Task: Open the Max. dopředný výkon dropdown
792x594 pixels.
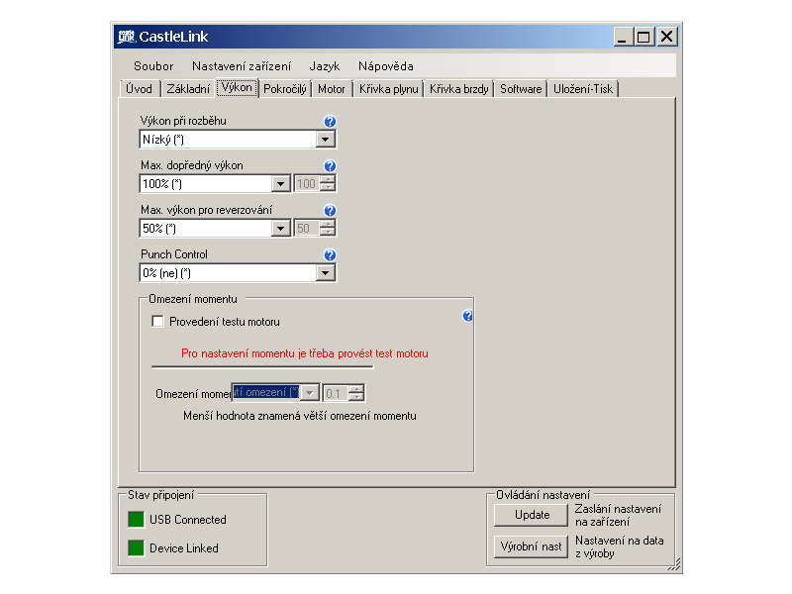Action: point(280,184)
